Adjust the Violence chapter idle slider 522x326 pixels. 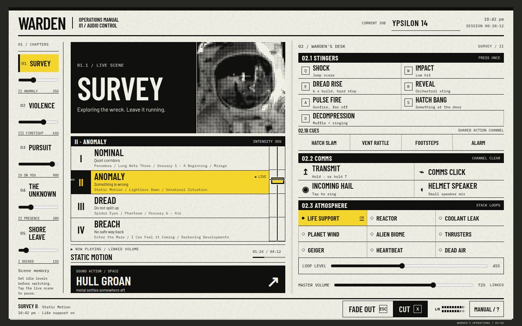38,122
